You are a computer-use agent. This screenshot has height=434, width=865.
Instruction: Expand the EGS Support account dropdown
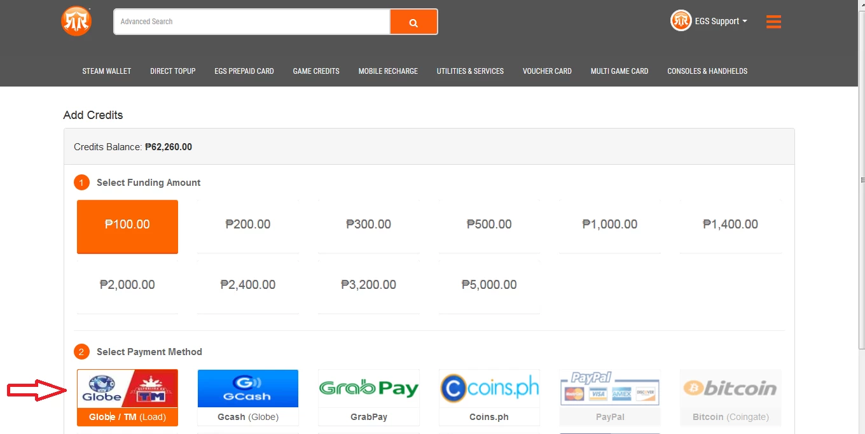pyautogui.click(x=721, y=21)
